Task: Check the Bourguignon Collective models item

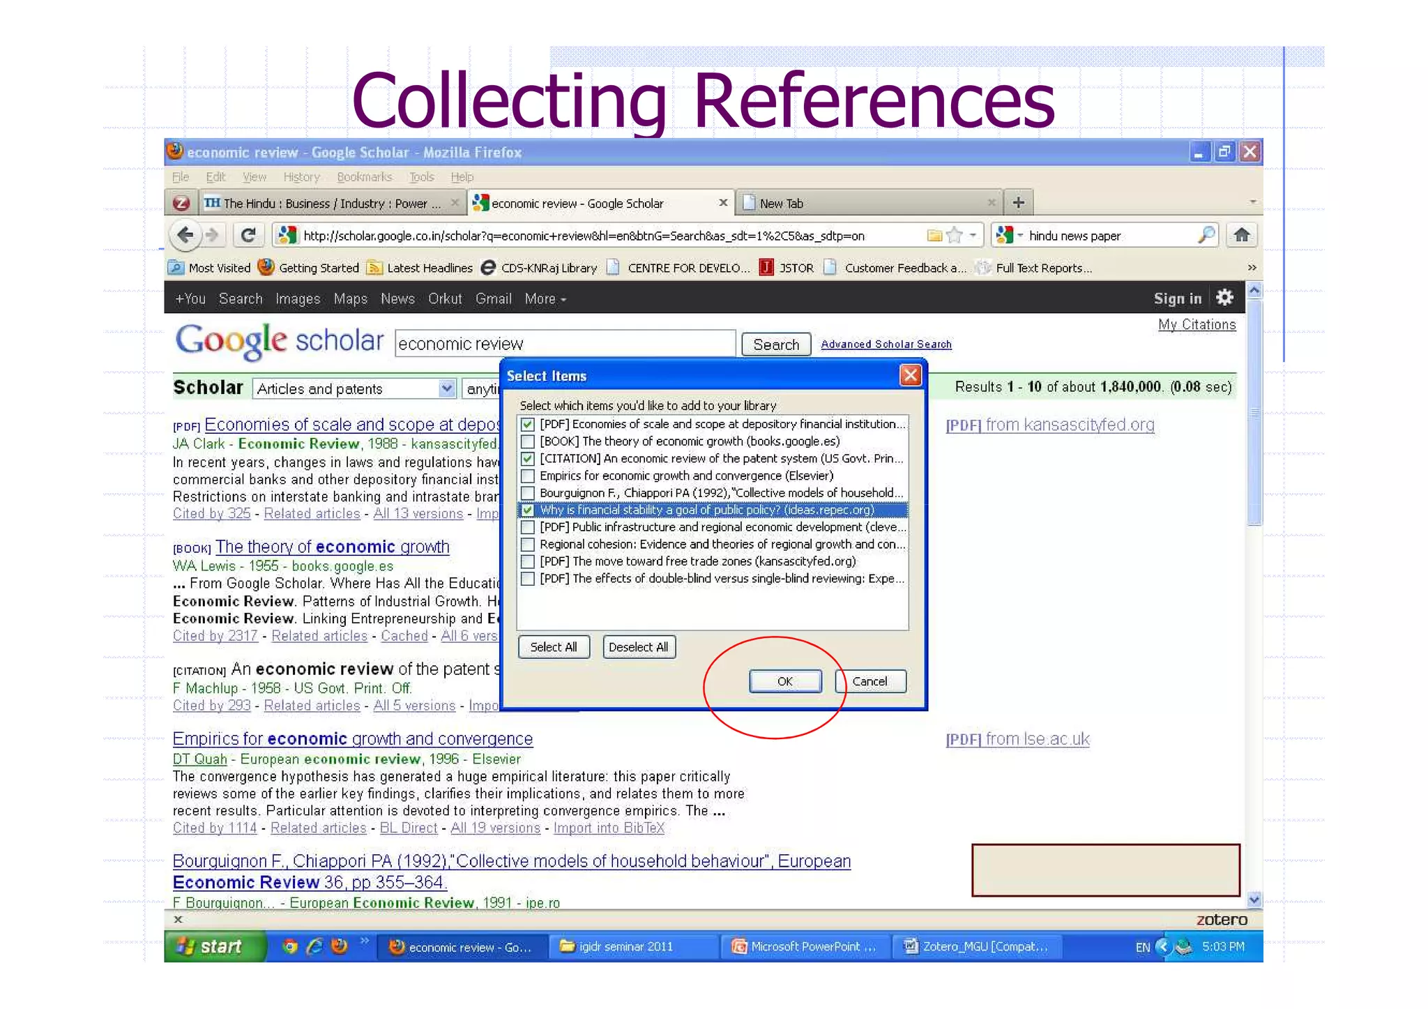Action: (x=528, y=493)
